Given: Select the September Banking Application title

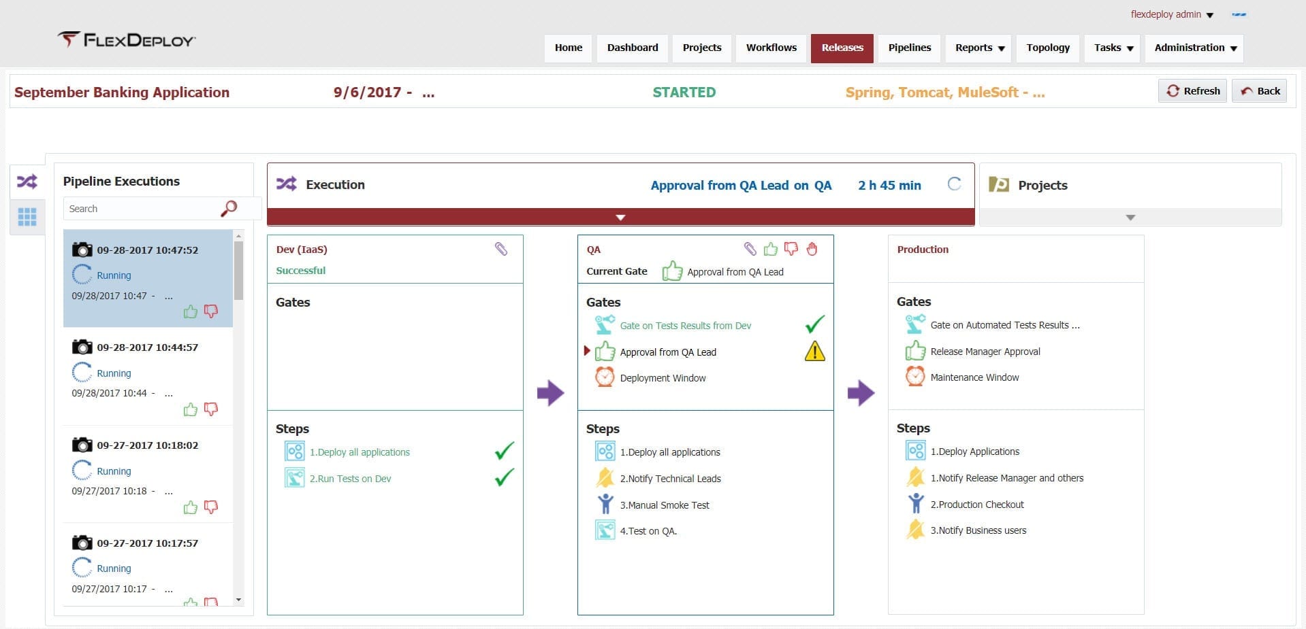Looking at the screenshot, I should [122, 92].
